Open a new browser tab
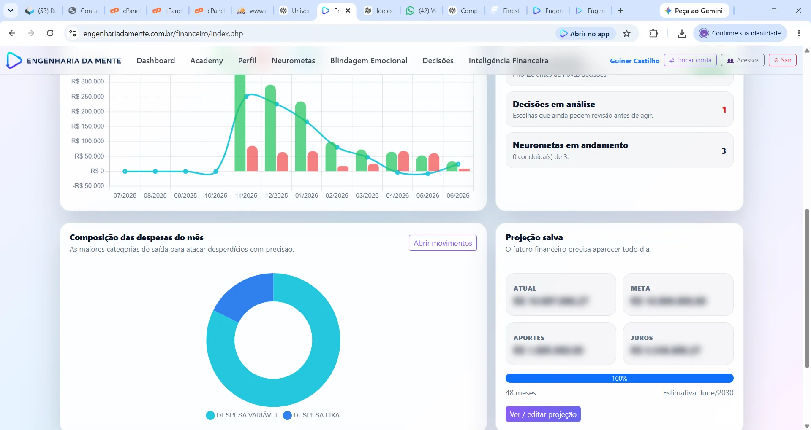This screenshot has width=811, height=430. point(620,11)
